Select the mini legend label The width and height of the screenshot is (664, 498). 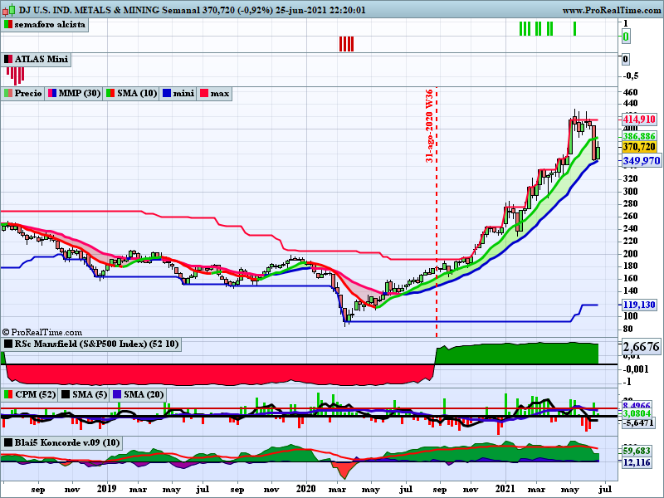pos(183,93)
